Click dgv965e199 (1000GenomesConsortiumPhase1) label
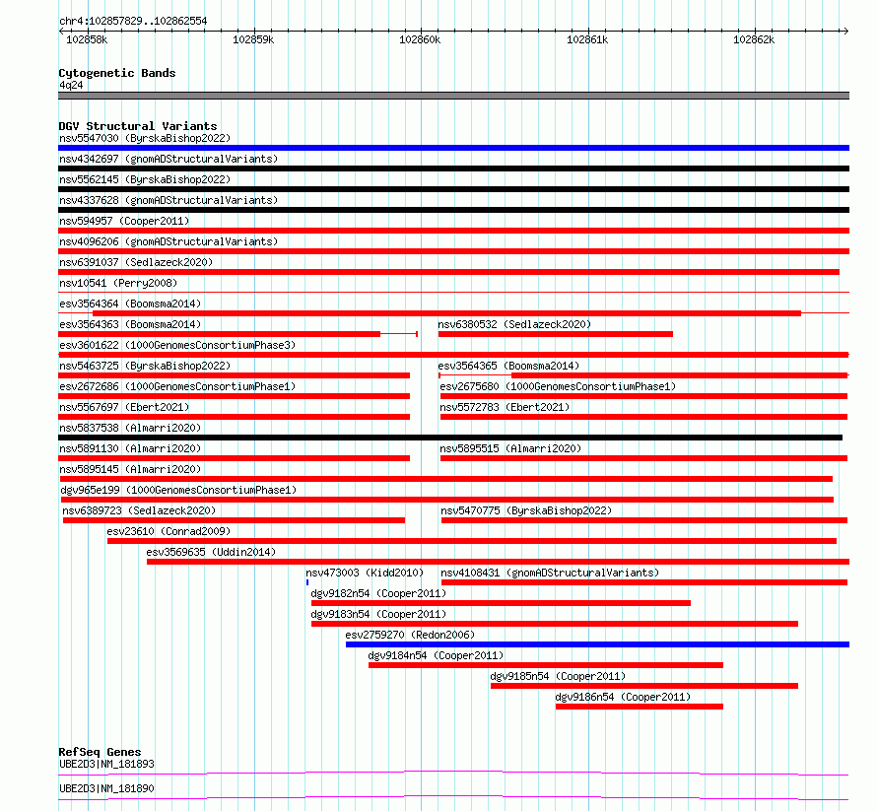This screenshot has width=877, height=811. tap(178, 490)
